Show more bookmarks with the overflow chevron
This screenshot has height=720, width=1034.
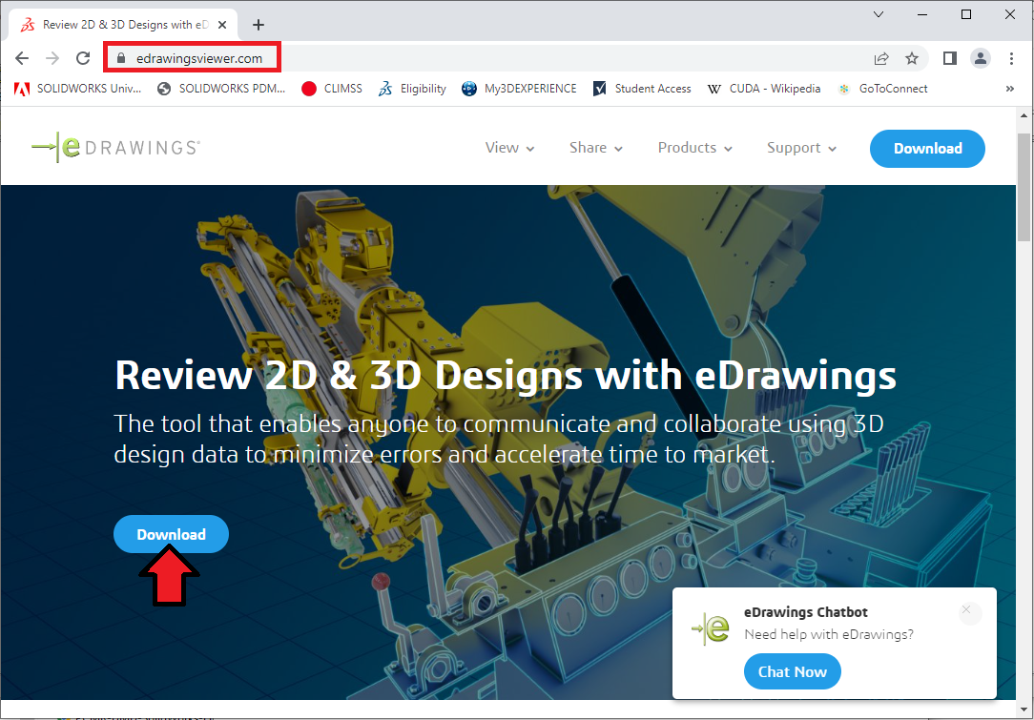tap(1009, 89)
